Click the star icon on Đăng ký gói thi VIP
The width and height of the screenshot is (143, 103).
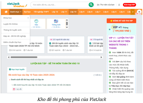coord(111,21)
